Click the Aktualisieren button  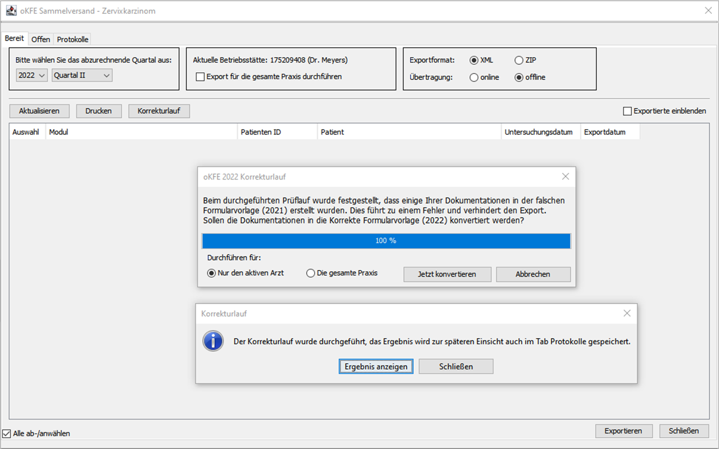coord(39,111)
